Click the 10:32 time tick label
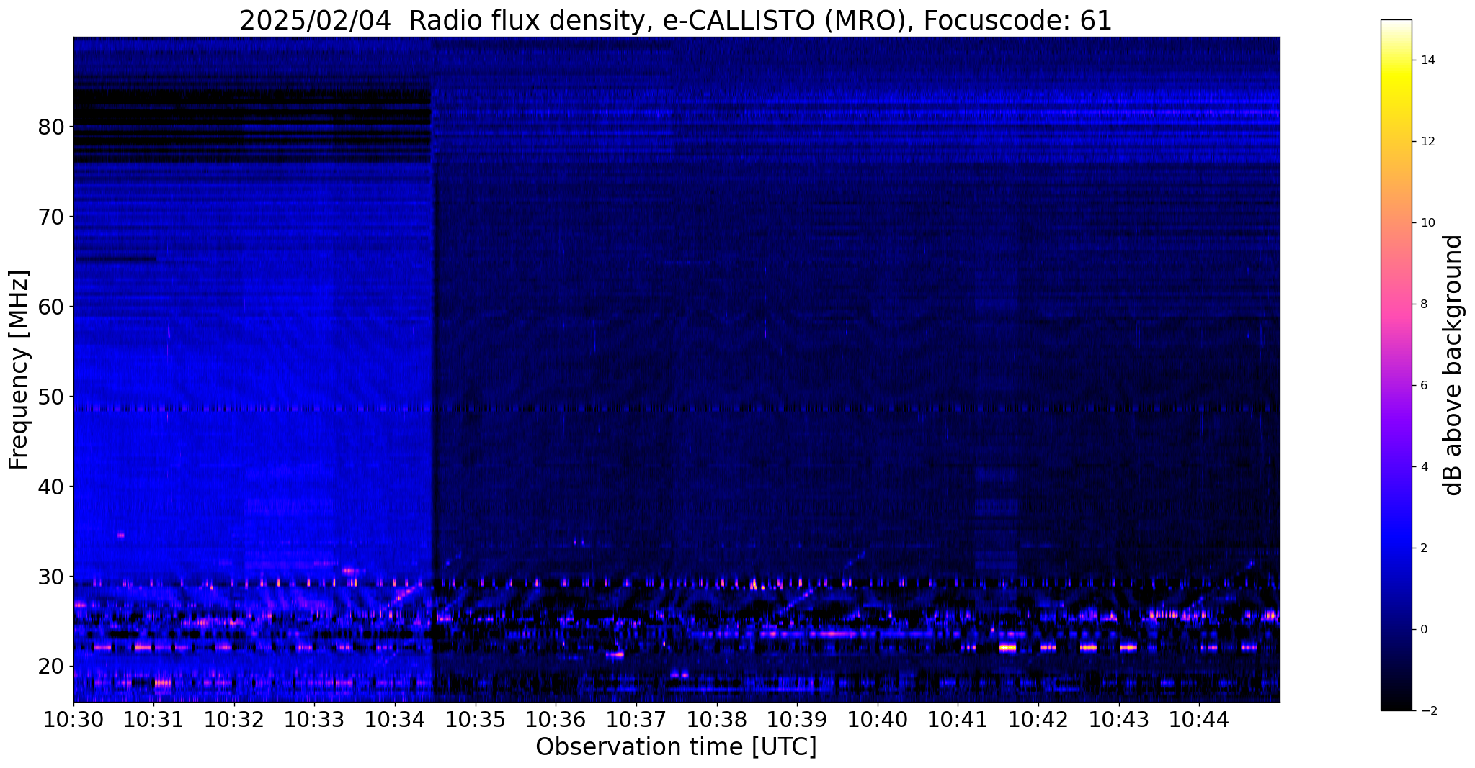Image resolution: width=1475 pixels, height=768 pixels. (234, 719)
